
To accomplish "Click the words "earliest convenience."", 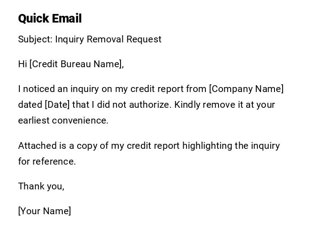I will coord(63,120).
